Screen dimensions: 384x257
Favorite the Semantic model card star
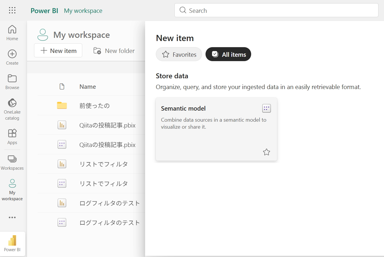coord(267,152)
